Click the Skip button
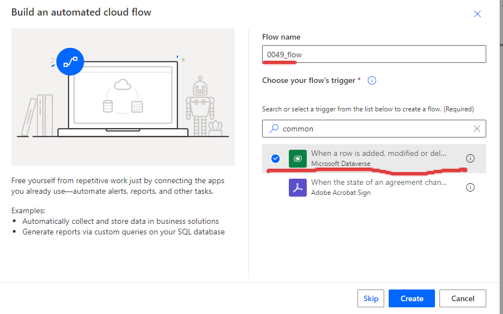The image size is (503, 314). [x=370, y=298]
